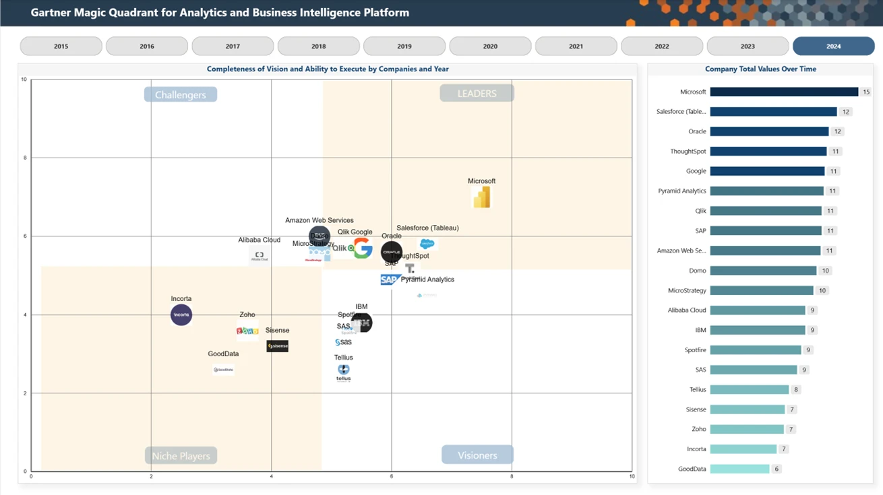Click the currently selected 2024 year button

tap(833, 46)
